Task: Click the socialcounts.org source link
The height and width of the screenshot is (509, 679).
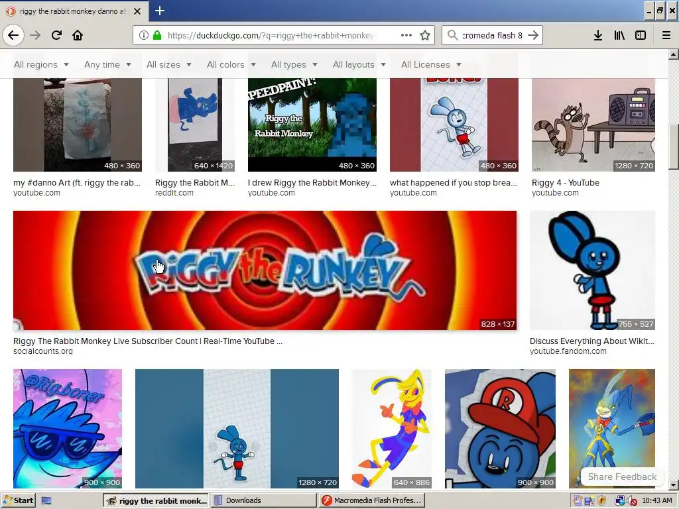Action: tap(43, 351)
